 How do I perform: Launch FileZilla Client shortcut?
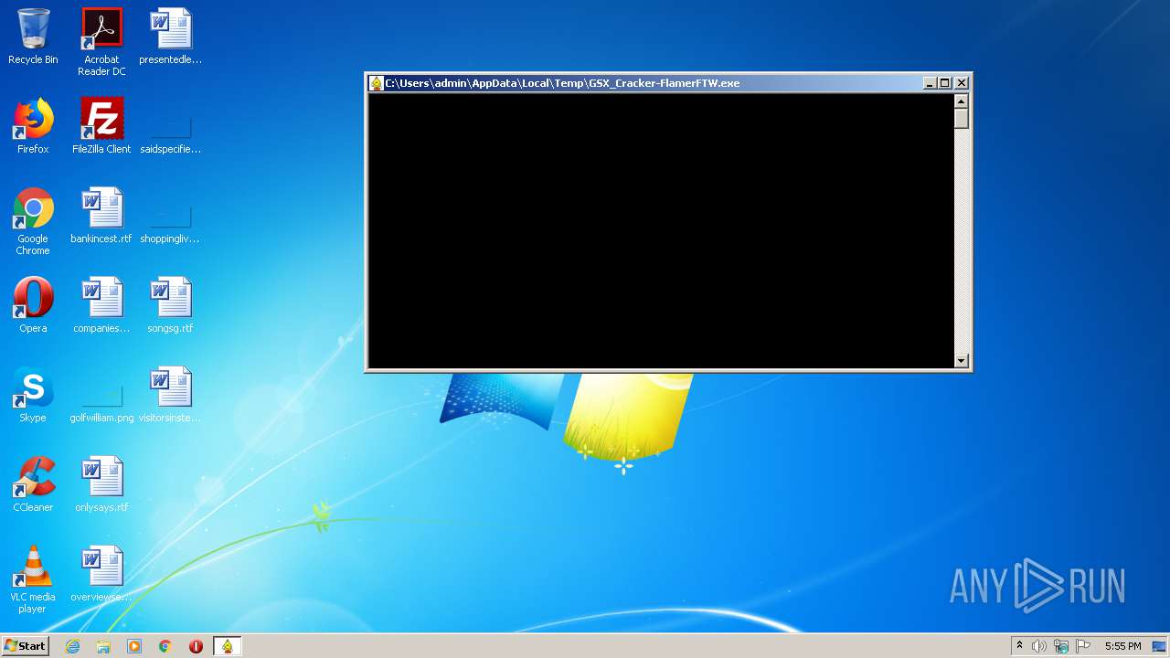(101, 126)
